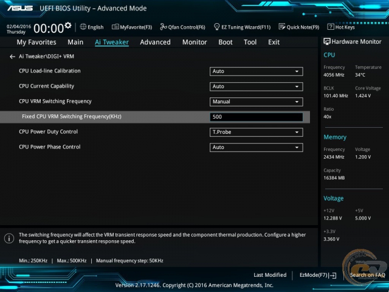Select CPU Current Capability label
This screenshot has height=292, width=389.
pyautogui.click(x=46, y=86)
